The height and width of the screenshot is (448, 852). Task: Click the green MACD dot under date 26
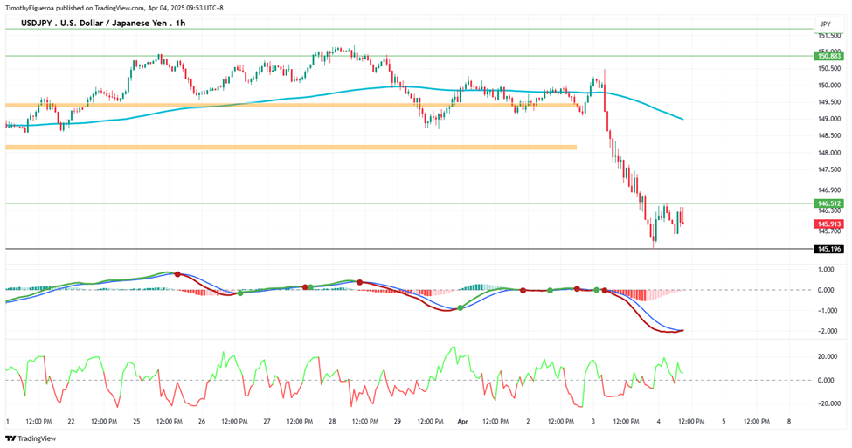pos(240,293)
